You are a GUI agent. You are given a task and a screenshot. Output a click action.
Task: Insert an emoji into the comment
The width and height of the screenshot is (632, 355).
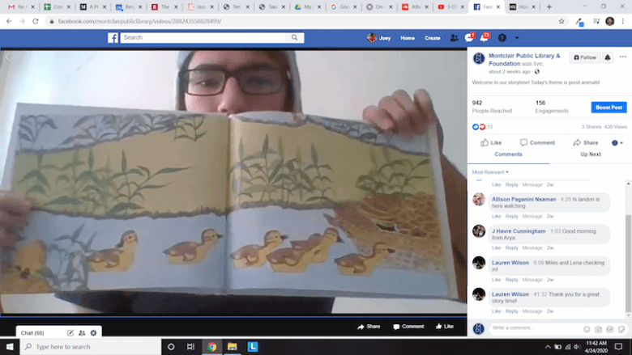tap(587, 329)
